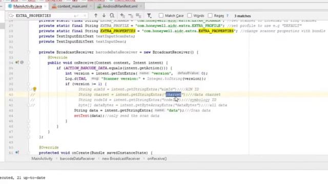Click Add Selection for Next Occurrence icon
Image resolution: width=328 pixels, height=184 pixels.
click(122, 16)
